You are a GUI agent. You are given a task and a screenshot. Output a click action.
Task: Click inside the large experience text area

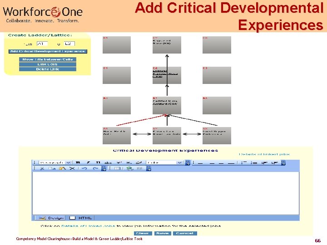[166, 193]
